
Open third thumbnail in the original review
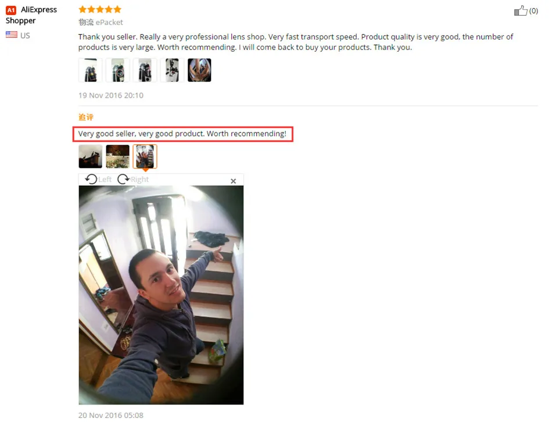coord(145,70)
